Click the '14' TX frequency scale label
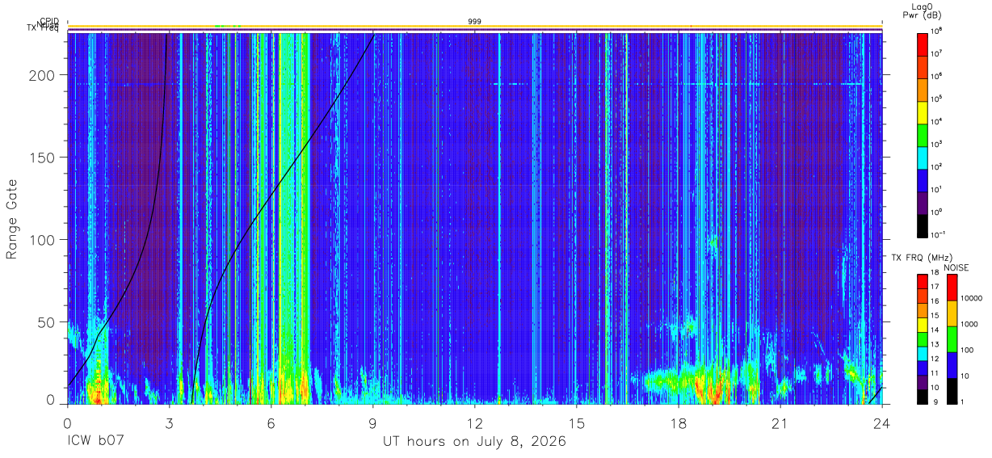 tap(936, 330)
